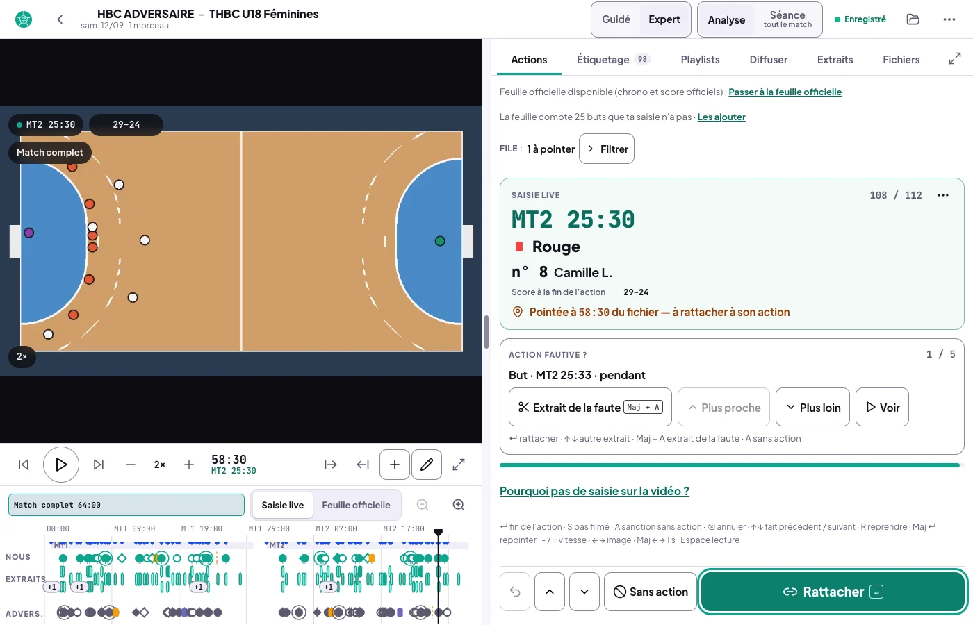Open the three-dot menu in top bar

point(949,19)
